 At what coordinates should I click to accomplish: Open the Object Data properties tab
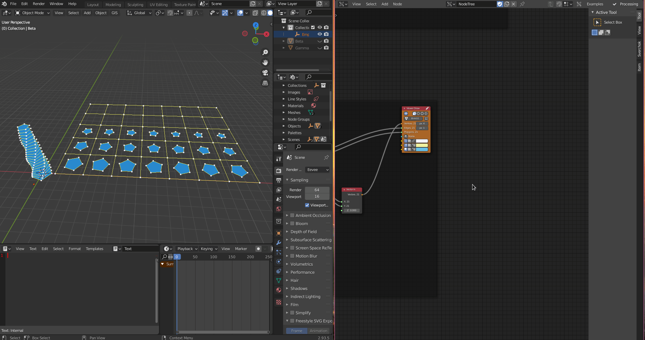click(279, 281)
